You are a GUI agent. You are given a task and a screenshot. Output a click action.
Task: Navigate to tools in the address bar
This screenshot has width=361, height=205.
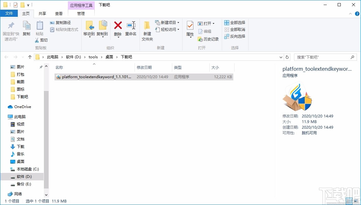[x=93, y=57]
